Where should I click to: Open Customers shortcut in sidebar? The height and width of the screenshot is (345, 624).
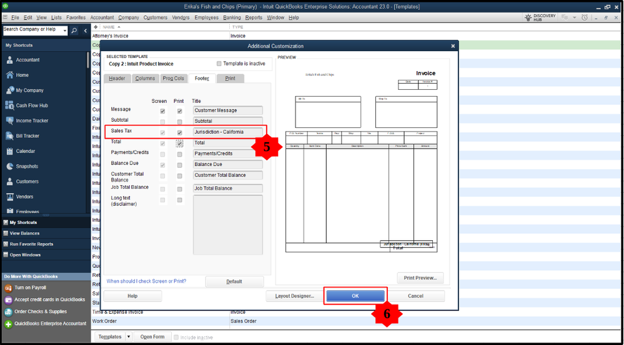(27, 182)
